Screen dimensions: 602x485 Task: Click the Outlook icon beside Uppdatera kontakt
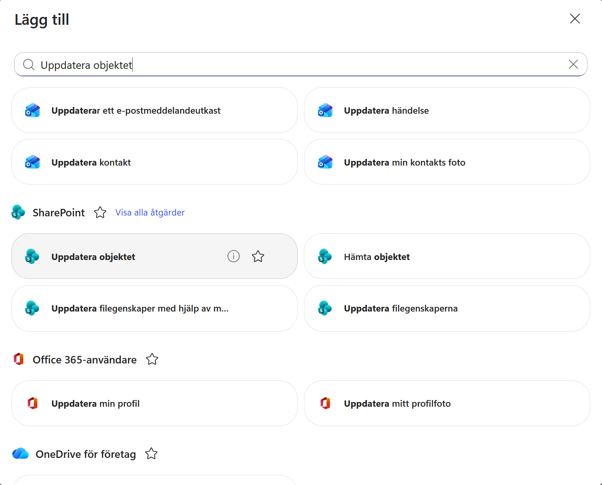point(33,162)
